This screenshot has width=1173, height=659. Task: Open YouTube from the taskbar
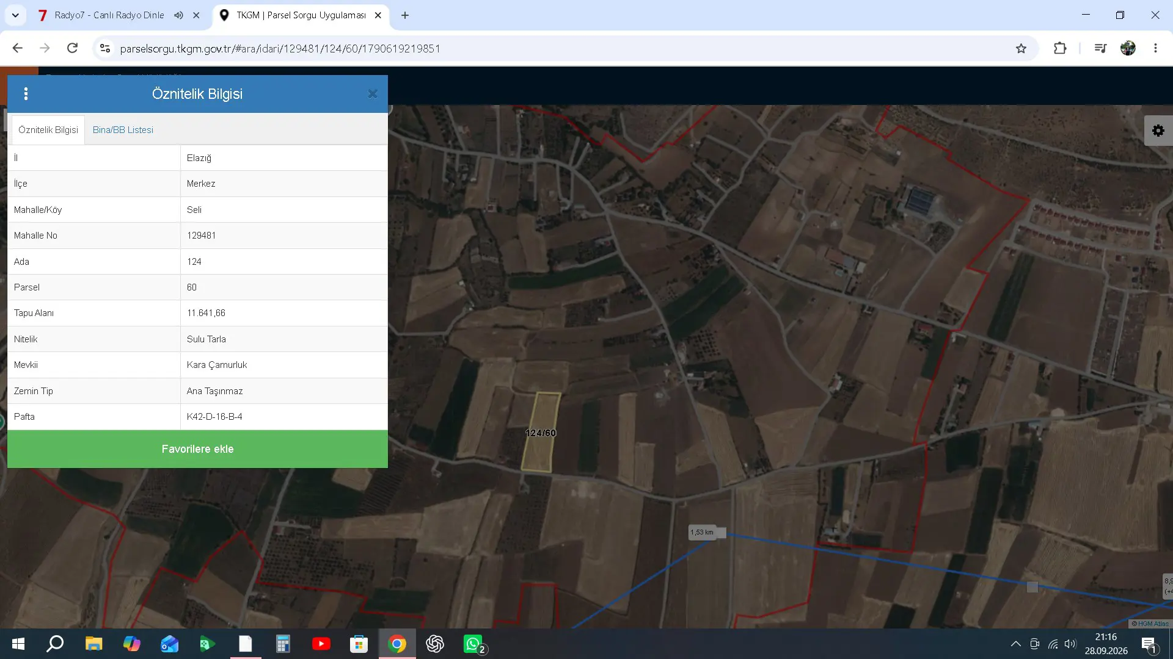click(x=321, y=644)
